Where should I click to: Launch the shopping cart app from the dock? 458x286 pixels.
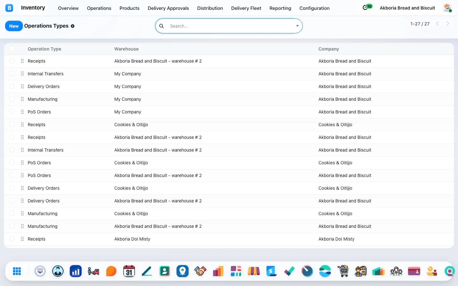tap(343, 271)
